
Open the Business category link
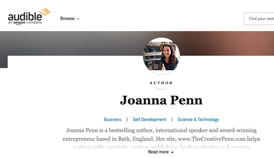point(113,120)
